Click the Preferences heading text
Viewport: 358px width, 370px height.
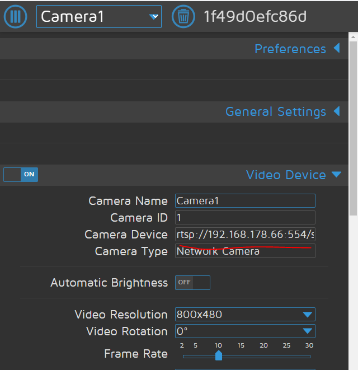[290, 49]
